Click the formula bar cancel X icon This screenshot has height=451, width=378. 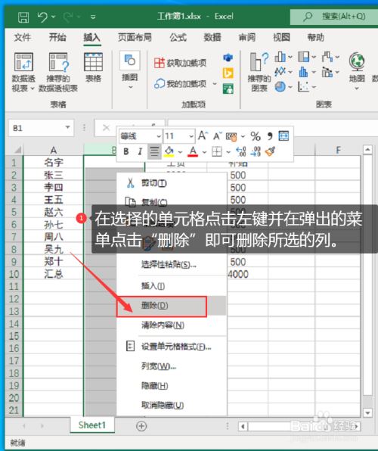pos(106,127)
